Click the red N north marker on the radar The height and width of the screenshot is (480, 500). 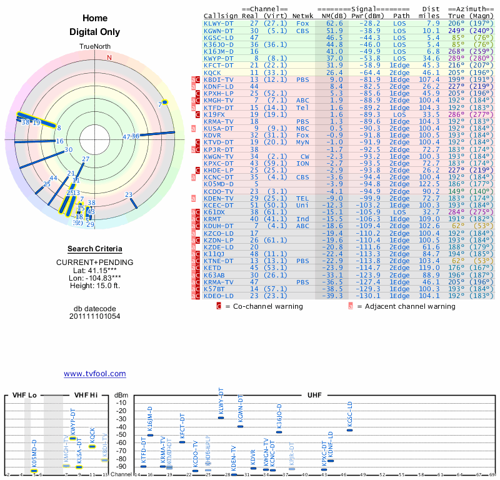(x=109, y=57)
